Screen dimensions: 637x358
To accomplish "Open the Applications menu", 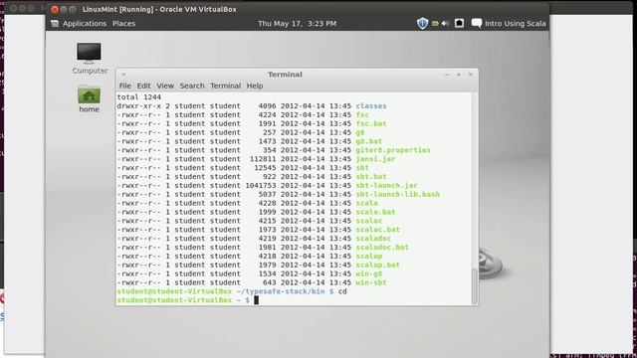I will click(84, 24).
